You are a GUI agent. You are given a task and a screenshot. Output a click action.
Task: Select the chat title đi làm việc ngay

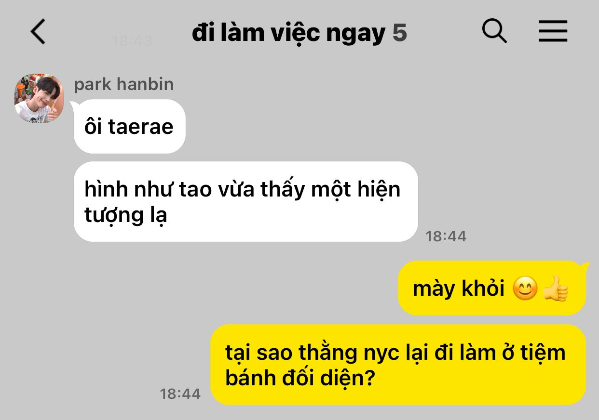coord(288,33)
